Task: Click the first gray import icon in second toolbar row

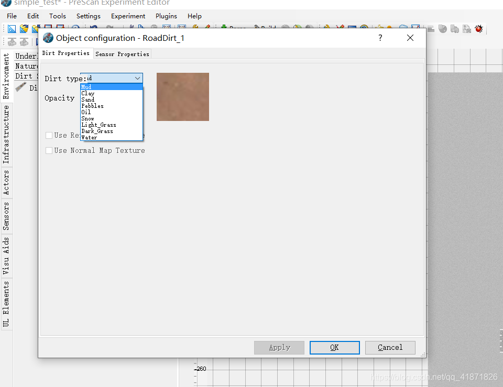Action: point(12,42)
